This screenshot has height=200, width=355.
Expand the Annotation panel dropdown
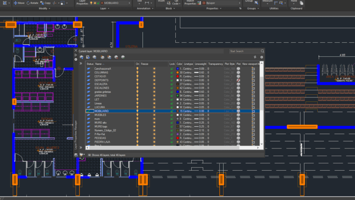click(x=145, y=8)
